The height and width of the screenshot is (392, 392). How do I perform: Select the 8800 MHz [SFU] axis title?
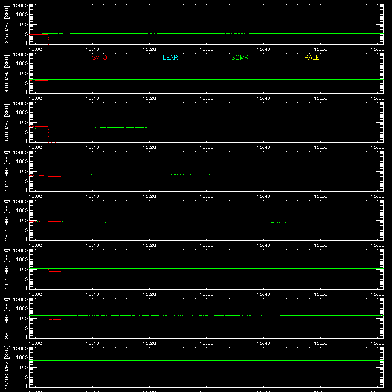[6, 318]
